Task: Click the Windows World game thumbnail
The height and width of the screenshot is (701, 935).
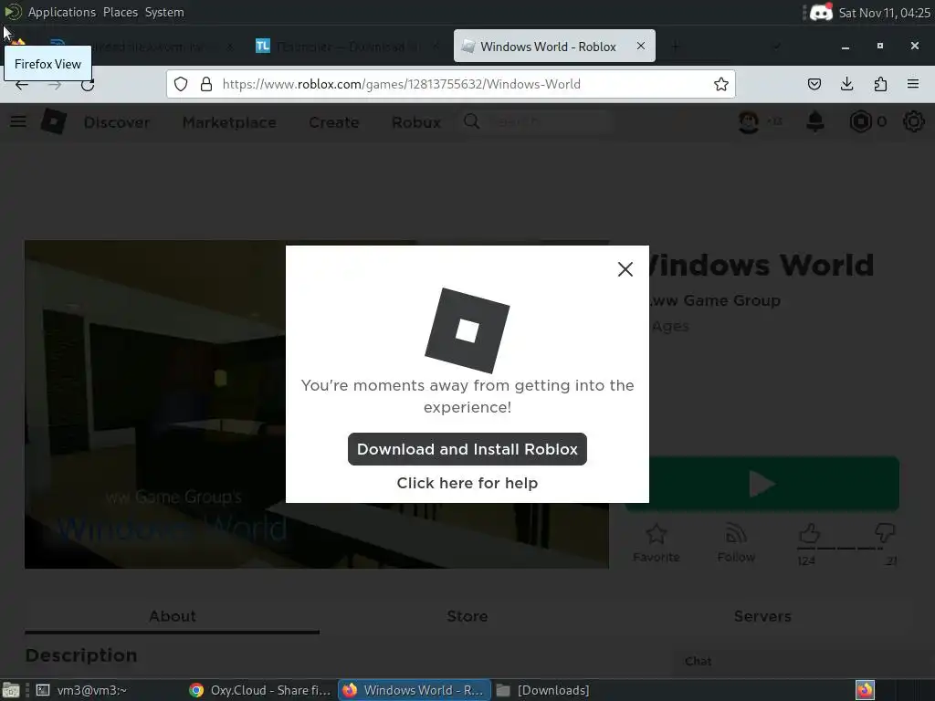Action: coord(317,404)
